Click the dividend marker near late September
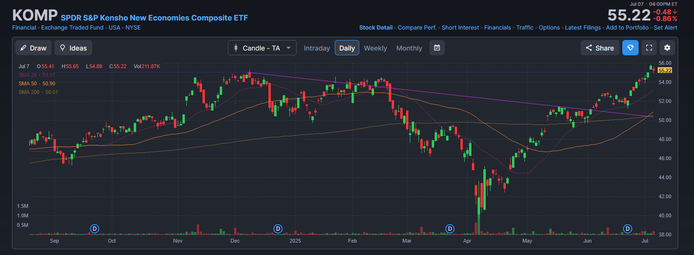This screenshot has width=694, height=255. [x=95, y=229]
